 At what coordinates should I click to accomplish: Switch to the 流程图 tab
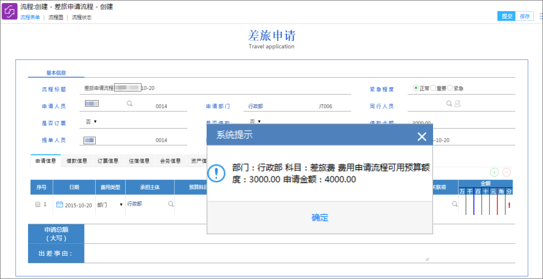click(x=56, y=17)
